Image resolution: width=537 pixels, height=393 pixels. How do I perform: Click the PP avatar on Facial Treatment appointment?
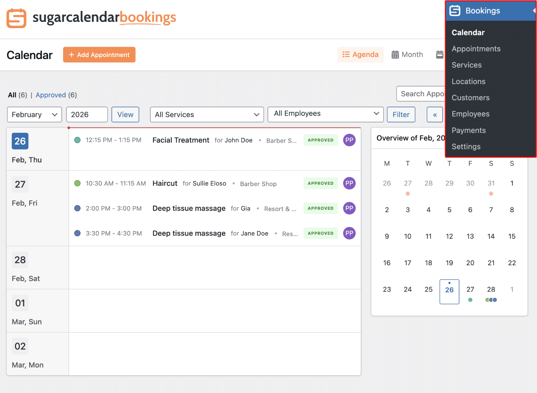pos(349,140)
